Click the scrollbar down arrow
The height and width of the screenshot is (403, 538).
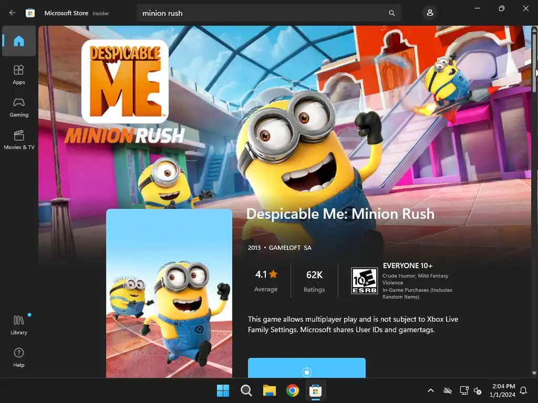click(534, 373)
